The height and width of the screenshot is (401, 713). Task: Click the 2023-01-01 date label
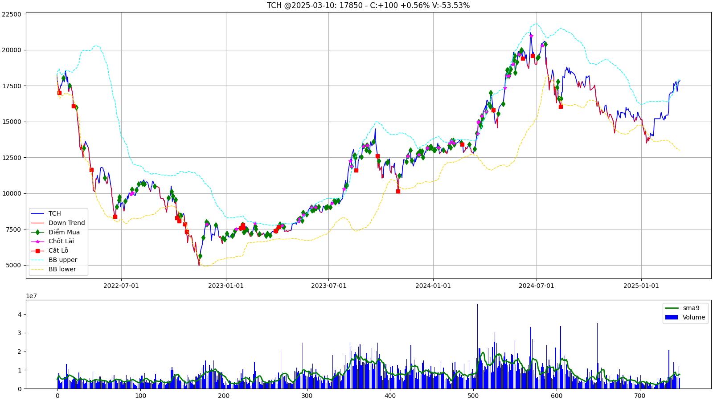[226, 286]
